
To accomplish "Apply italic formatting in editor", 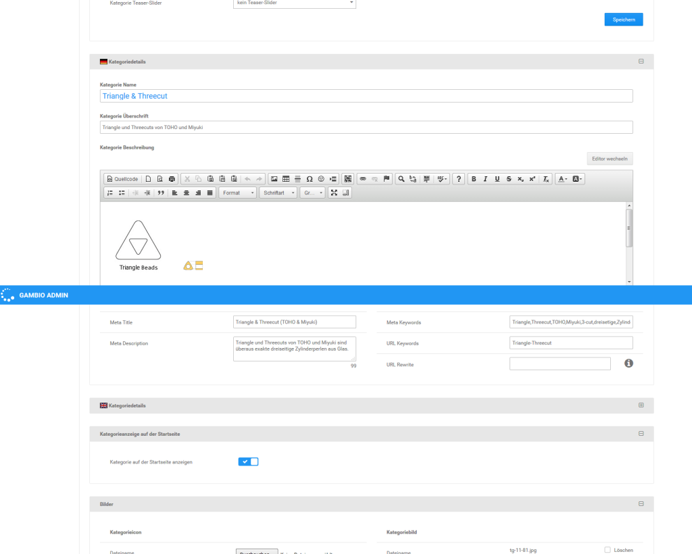I will pyautogui.click(x=485, y=179).
